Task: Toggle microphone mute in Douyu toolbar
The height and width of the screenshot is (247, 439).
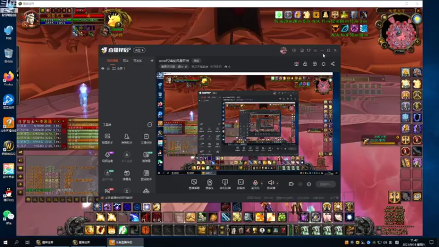Action: click(x=255, y=183)
